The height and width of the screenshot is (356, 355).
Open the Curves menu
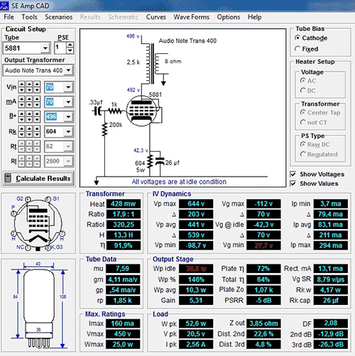(x=156, y=17)
